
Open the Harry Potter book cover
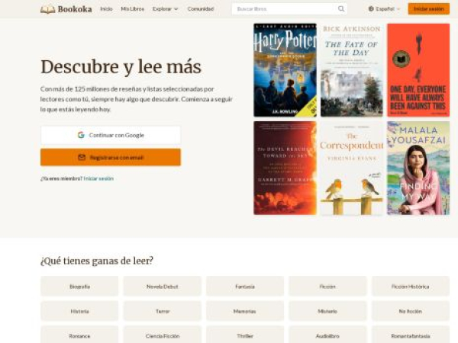(x=285, y=70)
